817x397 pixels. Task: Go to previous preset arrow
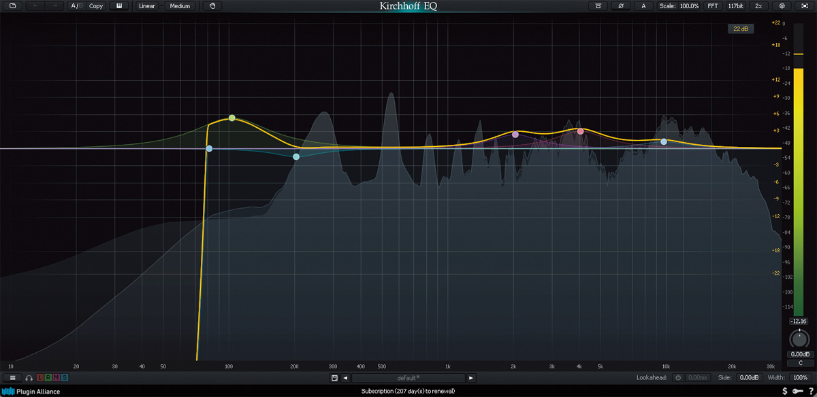346,378
